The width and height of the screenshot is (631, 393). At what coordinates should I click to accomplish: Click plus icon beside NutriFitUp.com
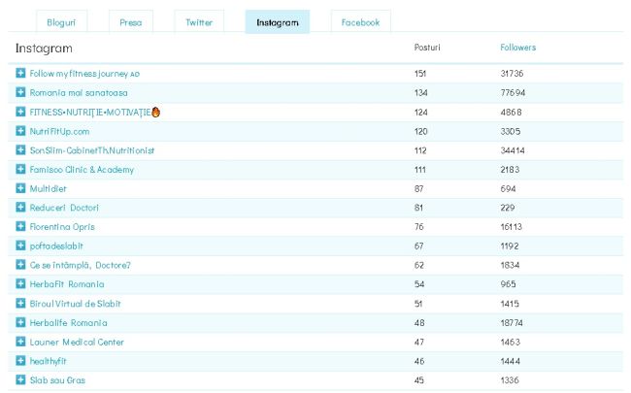21,131
